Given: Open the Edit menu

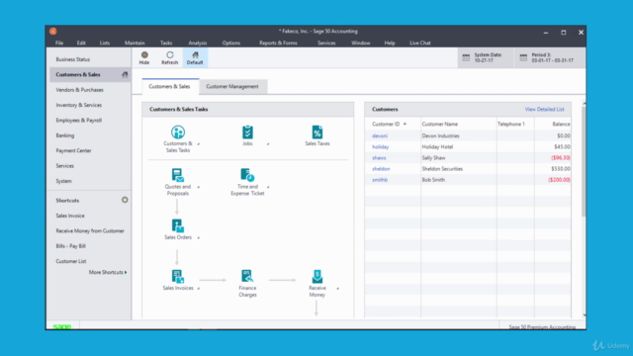Looking at the screenshot, I should 81,43.
